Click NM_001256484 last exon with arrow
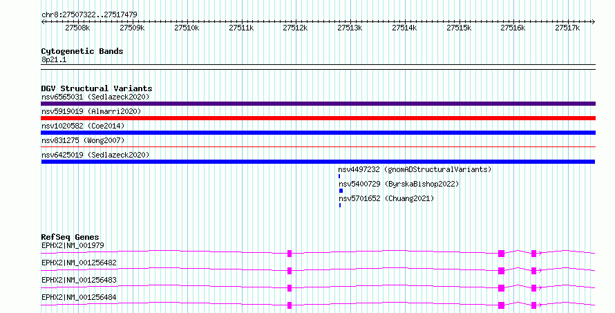This screenshot has width=615, height=313. (534, 305)
